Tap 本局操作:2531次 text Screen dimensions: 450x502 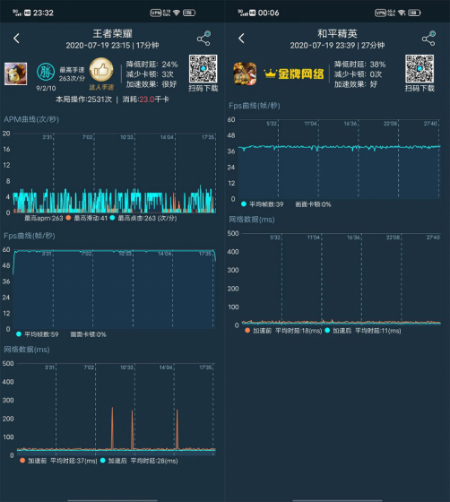pos(84,100)
